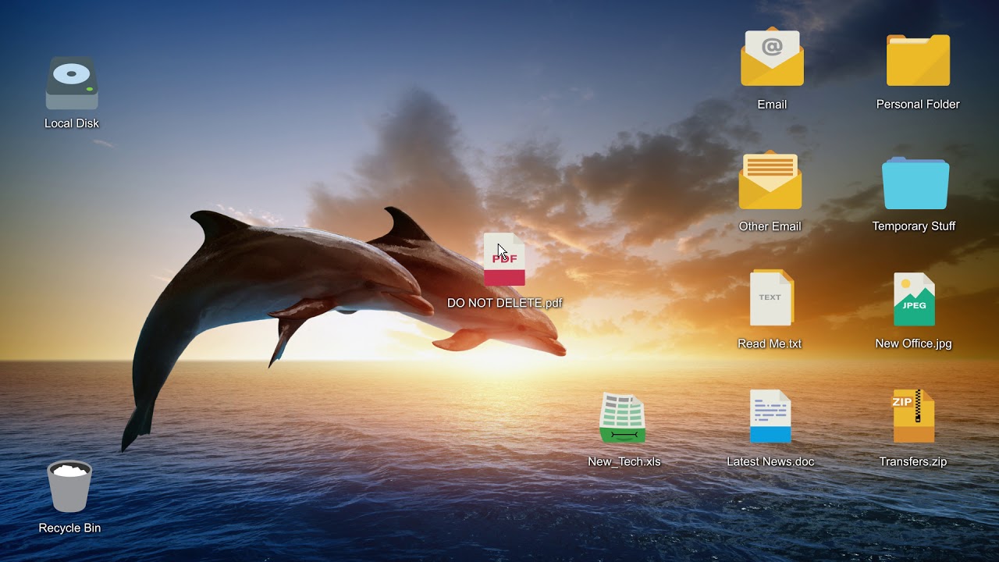Image resolution: width=999 pixels, height=562 pixels.
Task: Open the Recycle Bin icon
Action: [x=69, y=486]
